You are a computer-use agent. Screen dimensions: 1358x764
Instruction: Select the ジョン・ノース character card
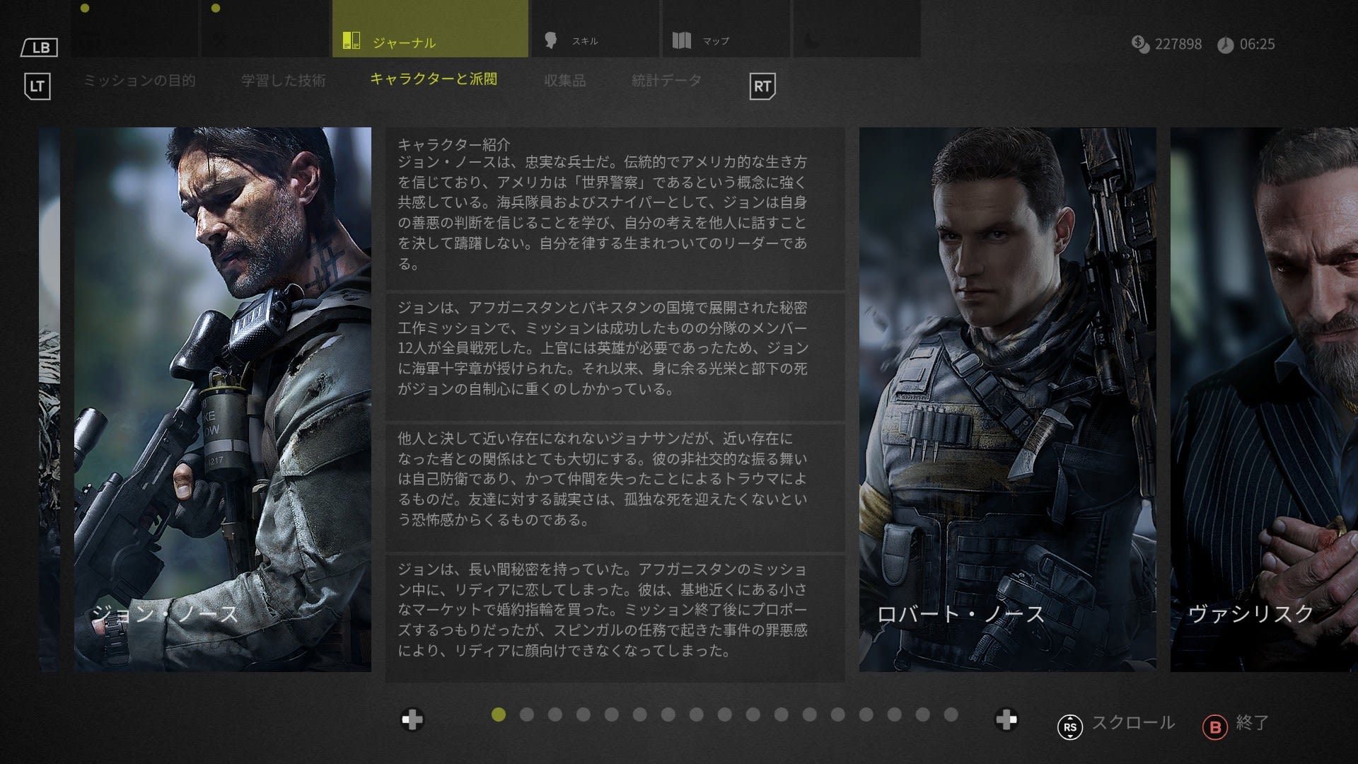(223, 400)
